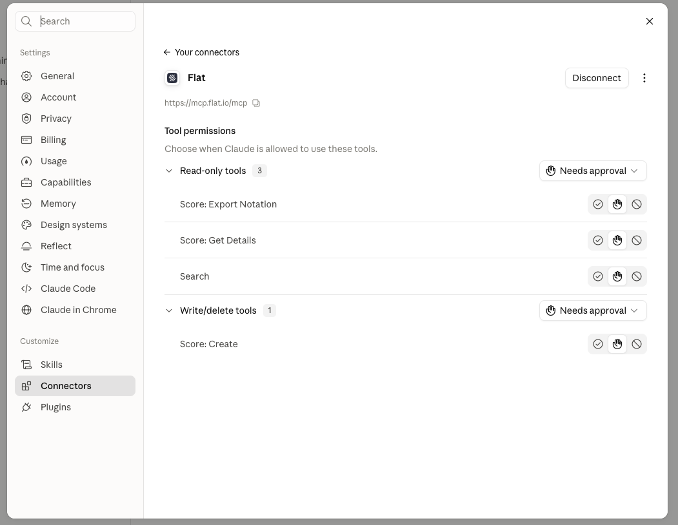Viewport: 678px width, 525px height.
Task: Click the General gear icon
Action: (26, 76)
